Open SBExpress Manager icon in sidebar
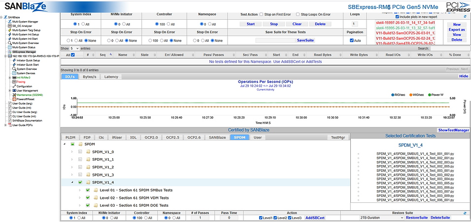 [x=10, y=52]
